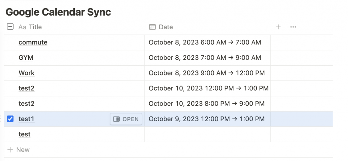The image size is (348, 161).
Task: Edit the date for the commute row
Action: pyautogui.click(x=205, y=42)
